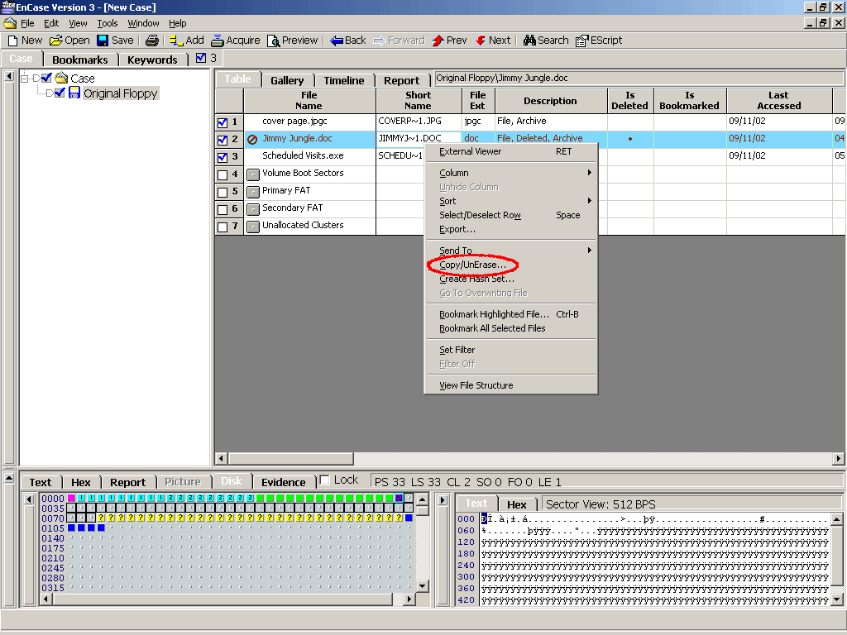Open a case with the Open icon
The height and width of the screenshot is (635, 847).
click(55, 41)
